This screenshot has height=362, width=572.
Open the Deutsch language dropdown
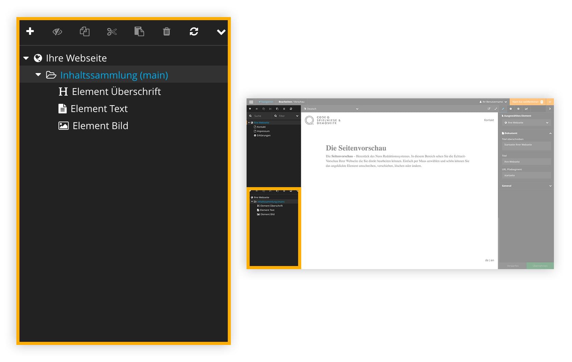(331, 109)
